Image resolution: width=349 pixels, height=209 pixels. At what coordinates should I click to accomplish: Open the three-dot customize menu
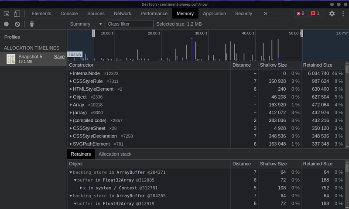343,14
